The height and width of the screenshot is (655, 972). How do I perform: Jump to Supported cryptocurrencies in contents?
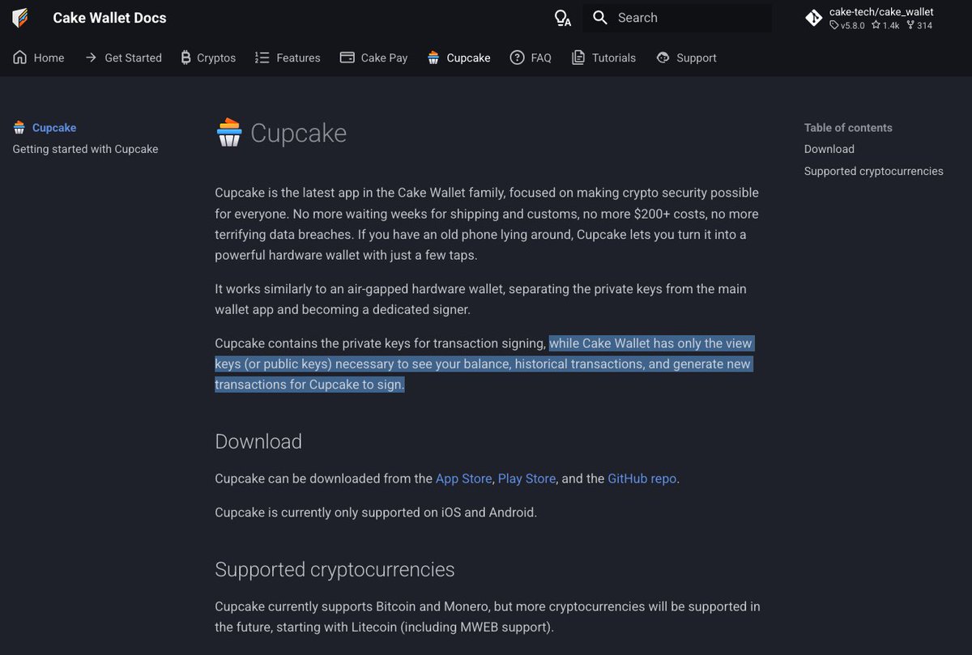click(874, 171)
